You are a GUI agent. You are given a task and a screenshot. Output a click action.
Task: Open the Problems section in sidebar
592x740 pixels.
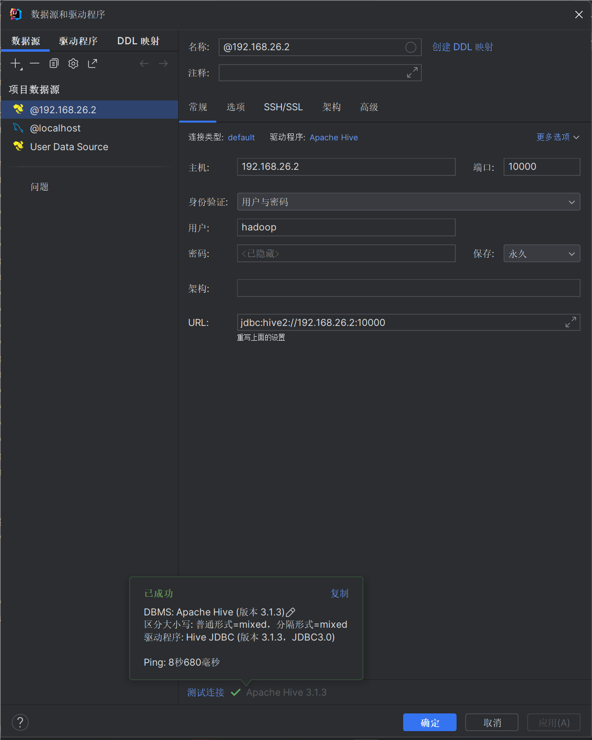(x=39, y=187)
